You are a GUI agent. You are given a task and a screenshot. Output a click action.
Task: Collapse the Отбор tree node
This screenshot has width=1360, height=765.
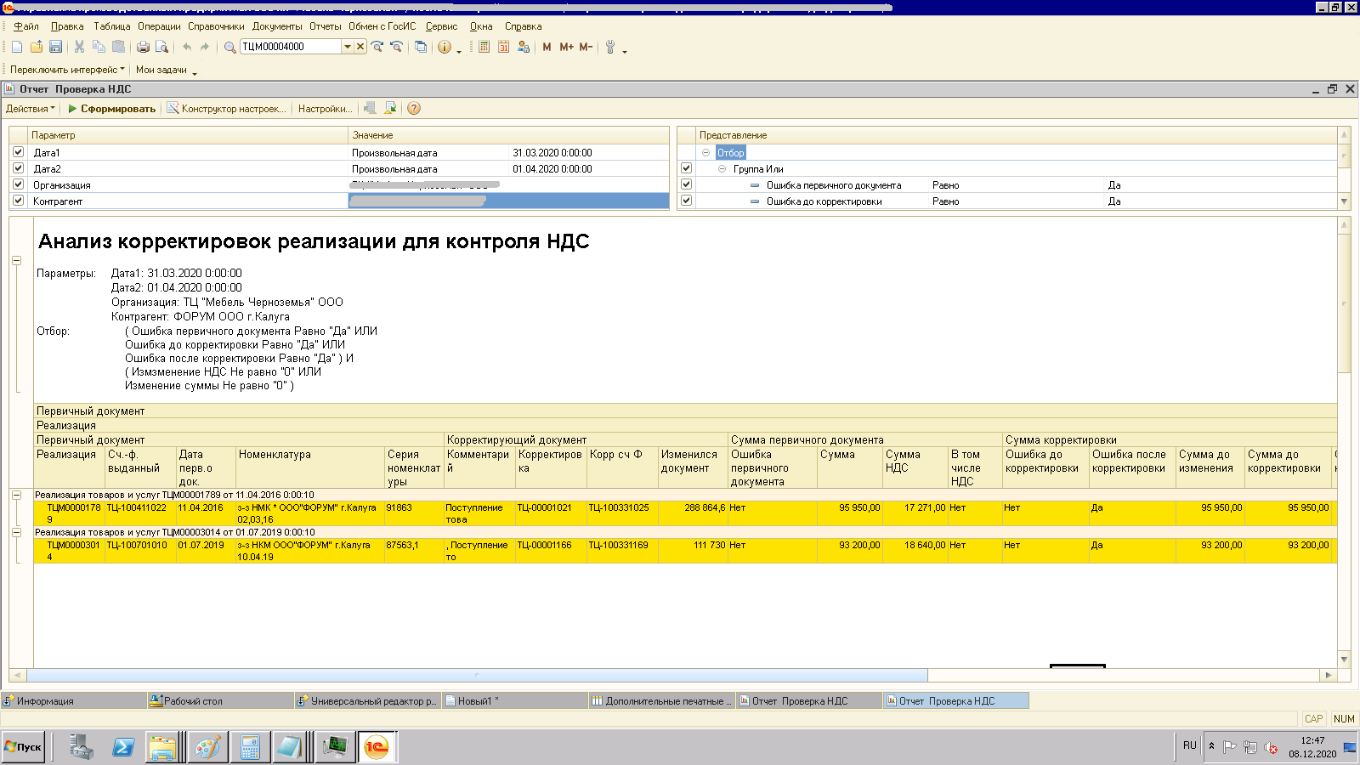[x=705, y=153]
